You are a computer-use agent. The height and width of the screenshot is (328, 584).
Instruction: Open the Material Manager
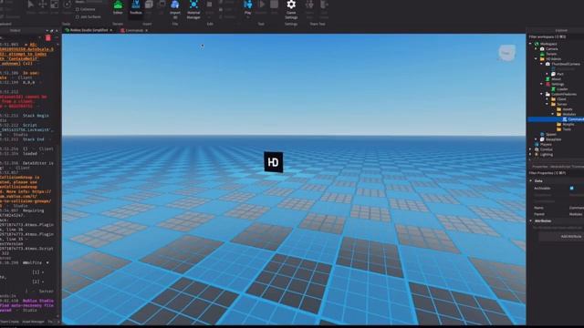click(193, 9)
